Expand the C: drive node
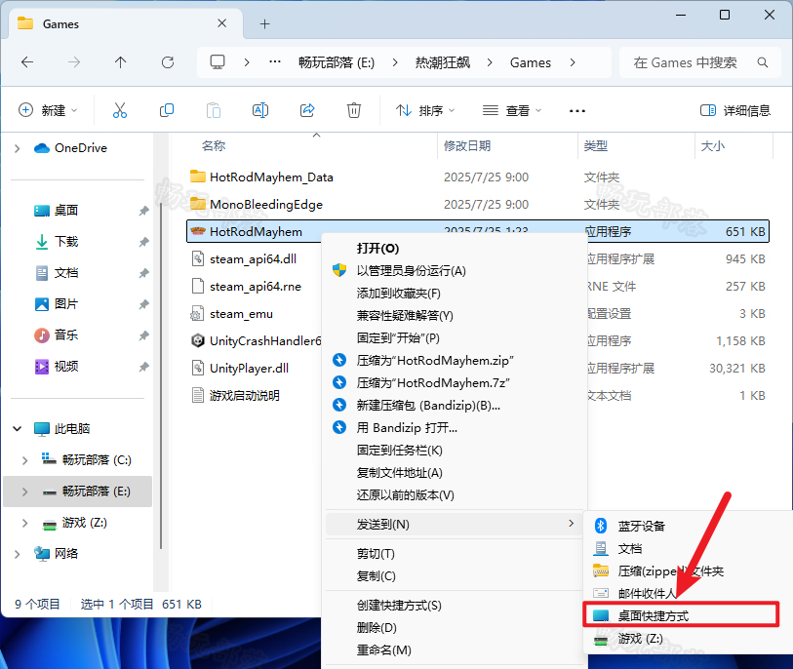This screenshot has width=793, height=669. click(24, 460)
